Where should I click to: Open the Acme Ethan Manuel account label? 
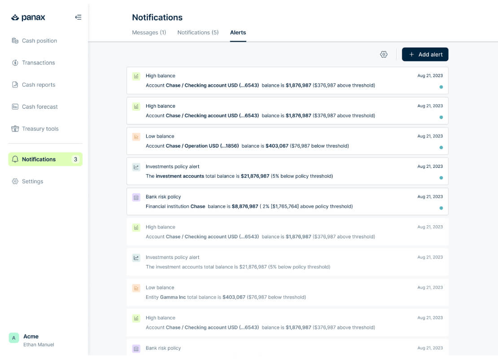pyautogui.click(x=32, y=340)
